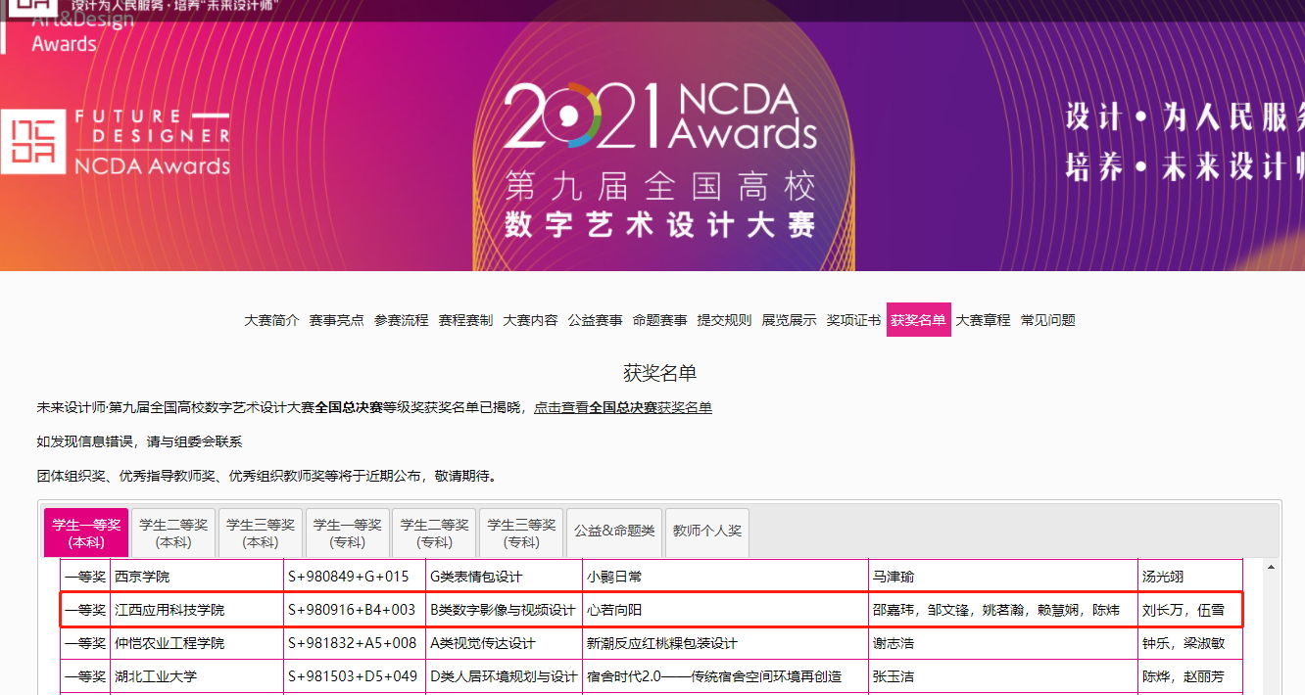
Task: Open the 大赛简介 navigation item
Action: click(271, 320)
